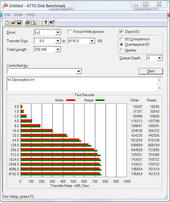Click the Transfer Rate - MB / Sec axis label
Viewport: 170px width, 203px height.
[x=70, y=186]
